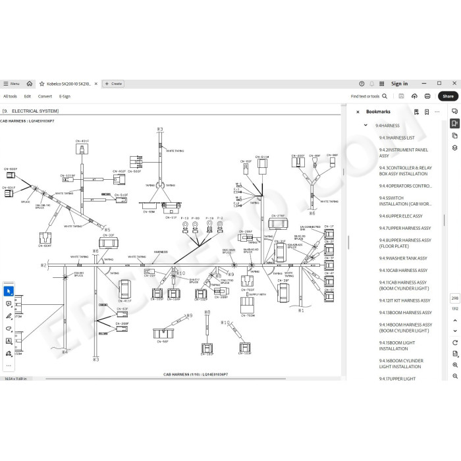
Task: Open bookmark 9.4.16 BOOM CYLINDER LIGHT INSTALLATION
Action: (401, 364)
